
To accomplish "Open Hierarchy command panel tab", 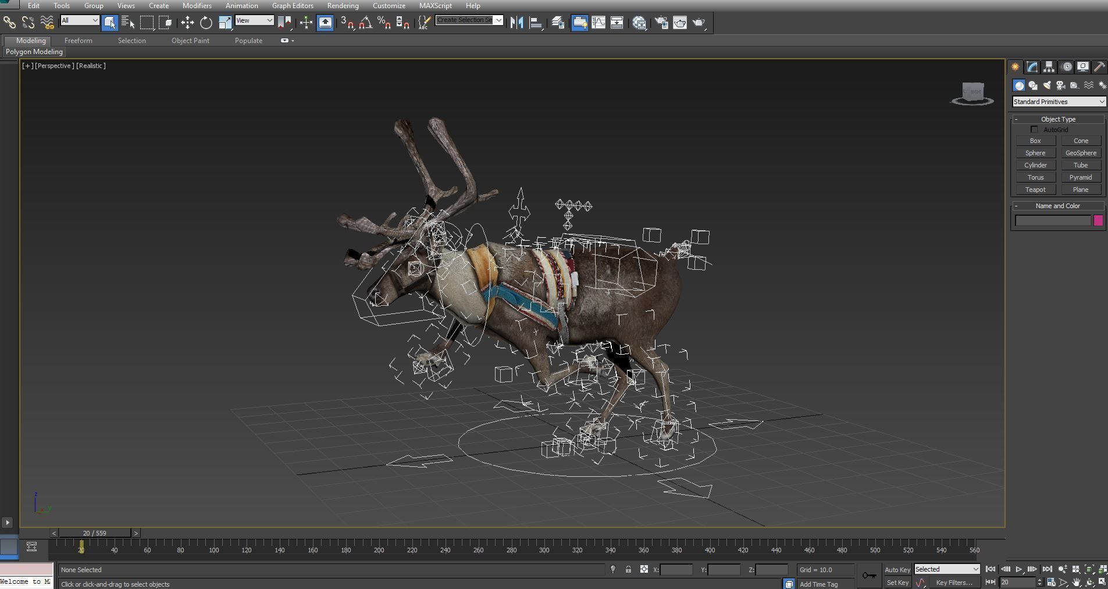I will point(1049,67).
